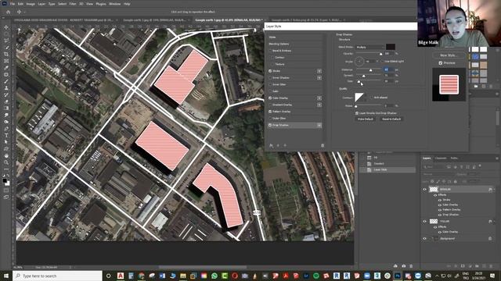Click trash icon in History panel
This screenshot has height=281, width=501.
tap(411, 265)
